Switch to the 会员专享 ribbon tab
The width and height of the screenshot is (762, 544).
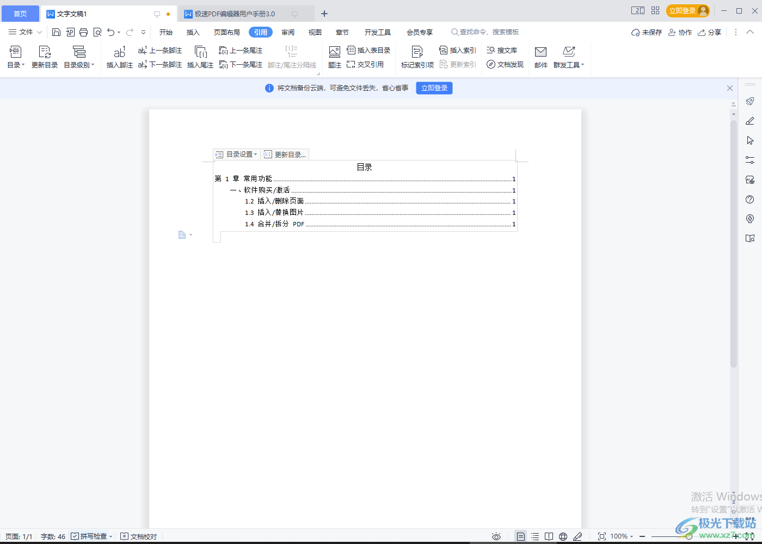tap(420, 32)
